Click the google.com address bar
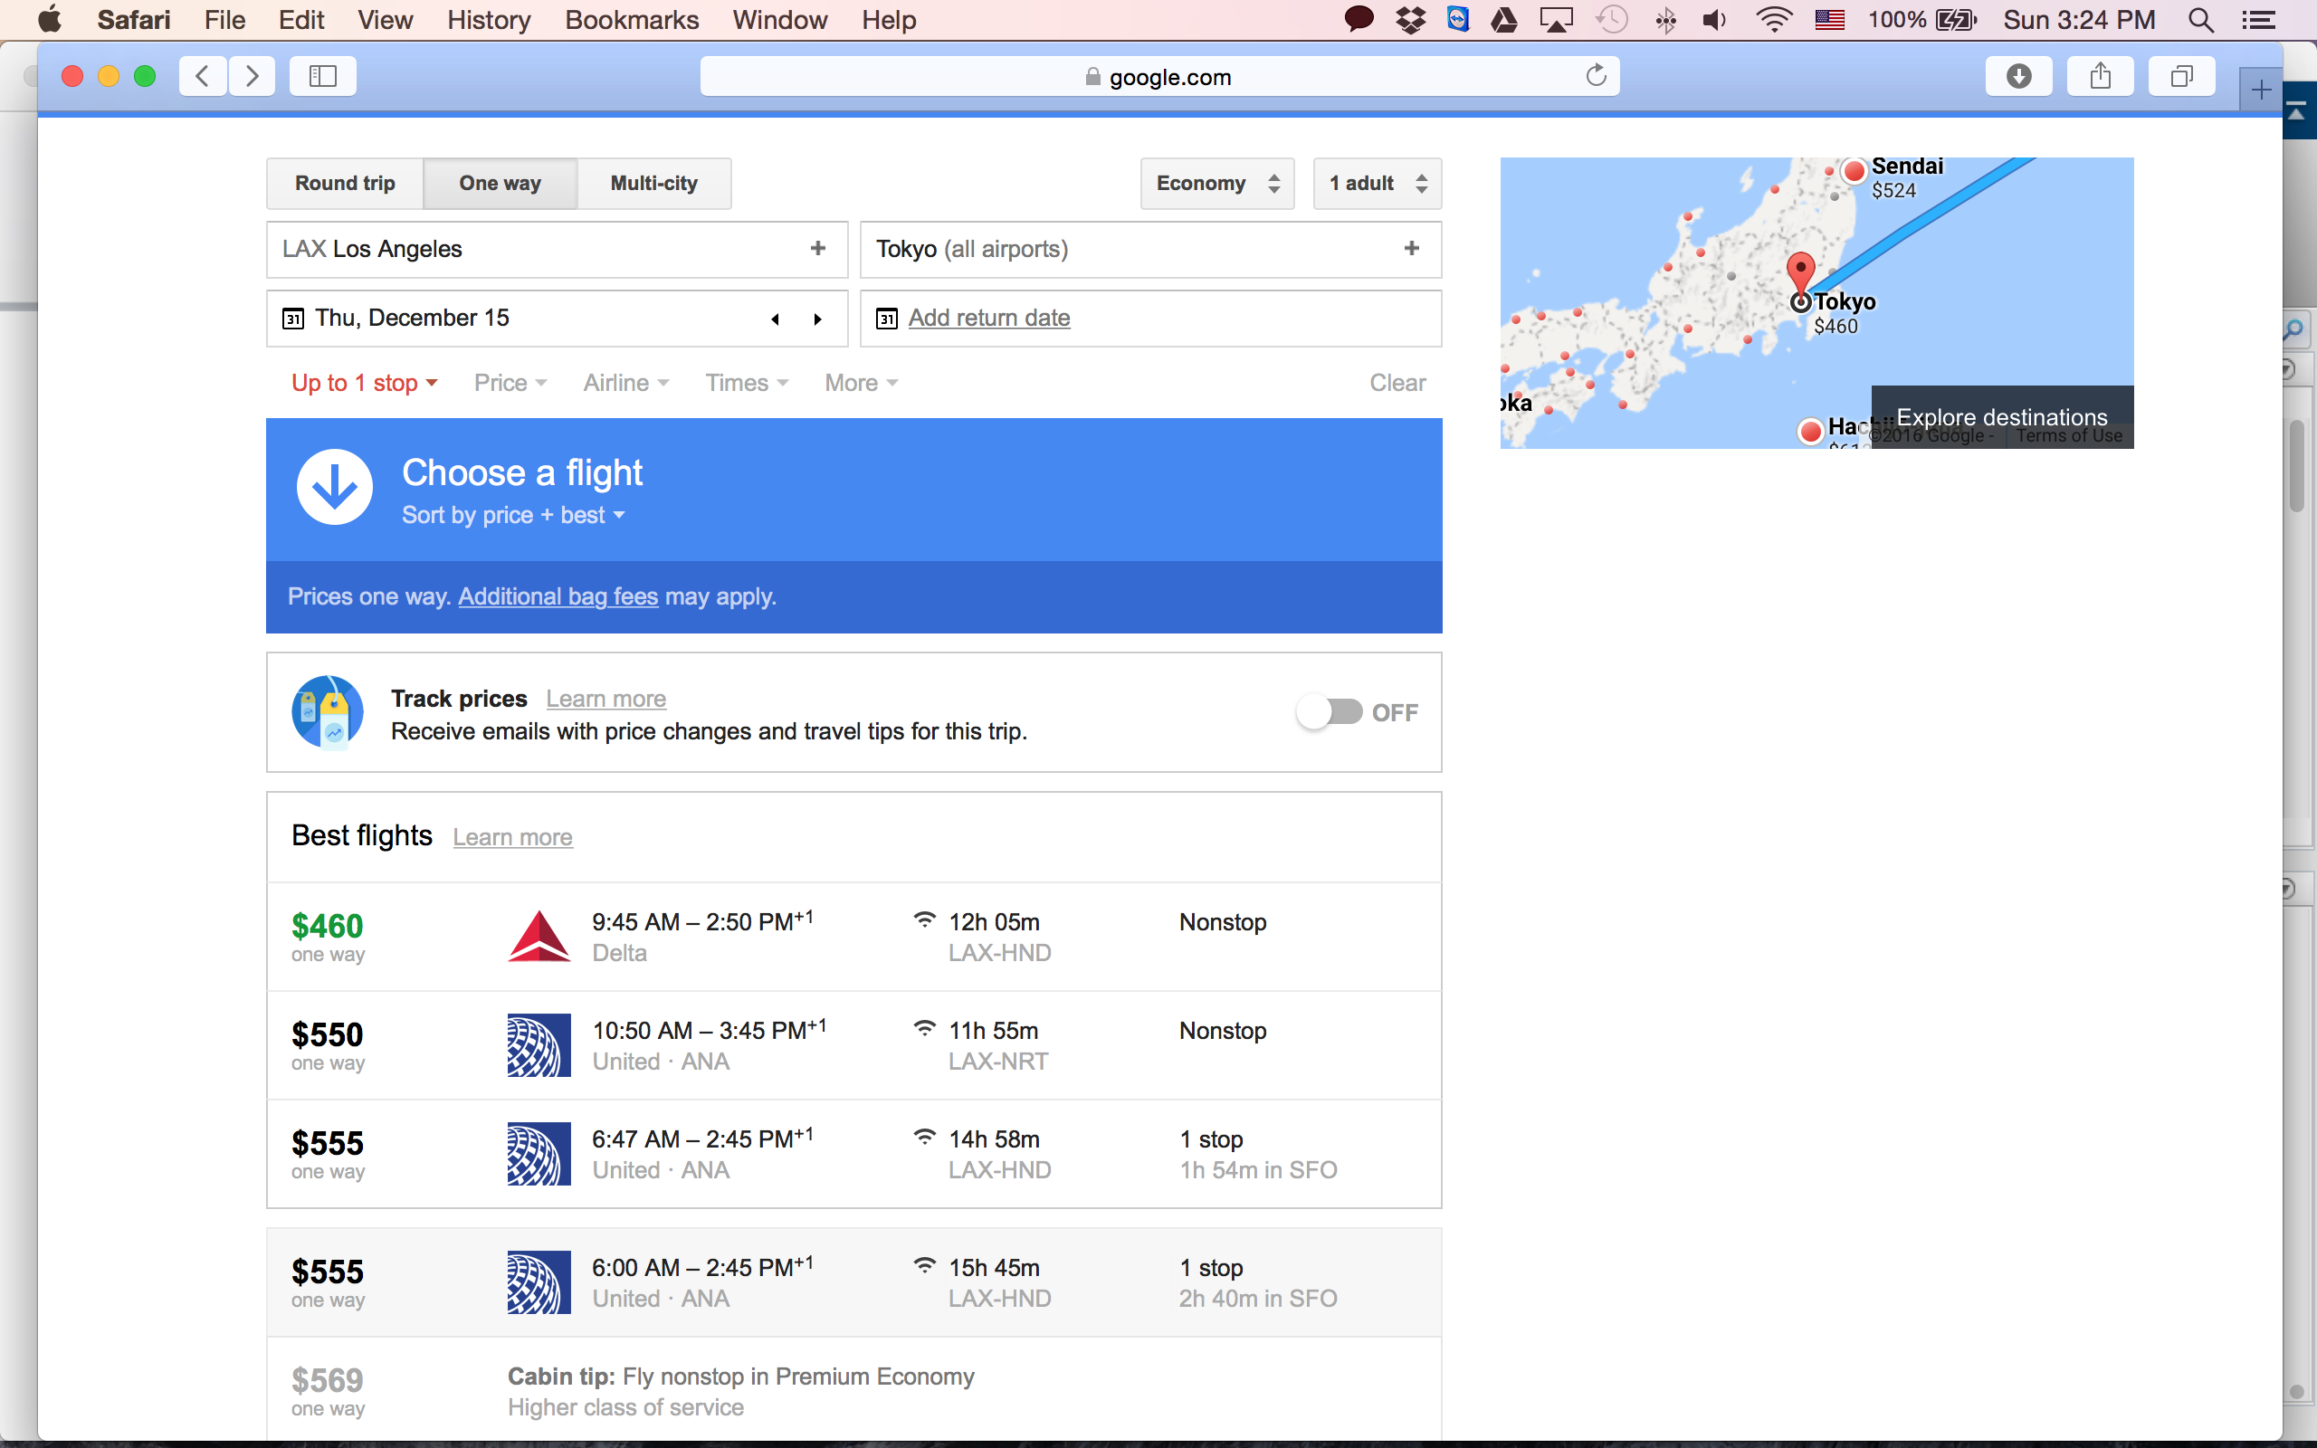 tap(1159, 76)
